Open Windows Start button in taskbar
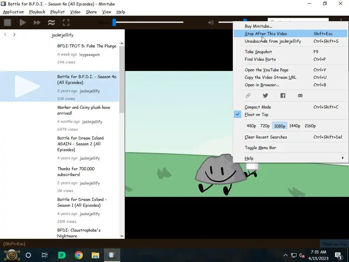This screenshot has height=262, width=349. tap(12, 255)
